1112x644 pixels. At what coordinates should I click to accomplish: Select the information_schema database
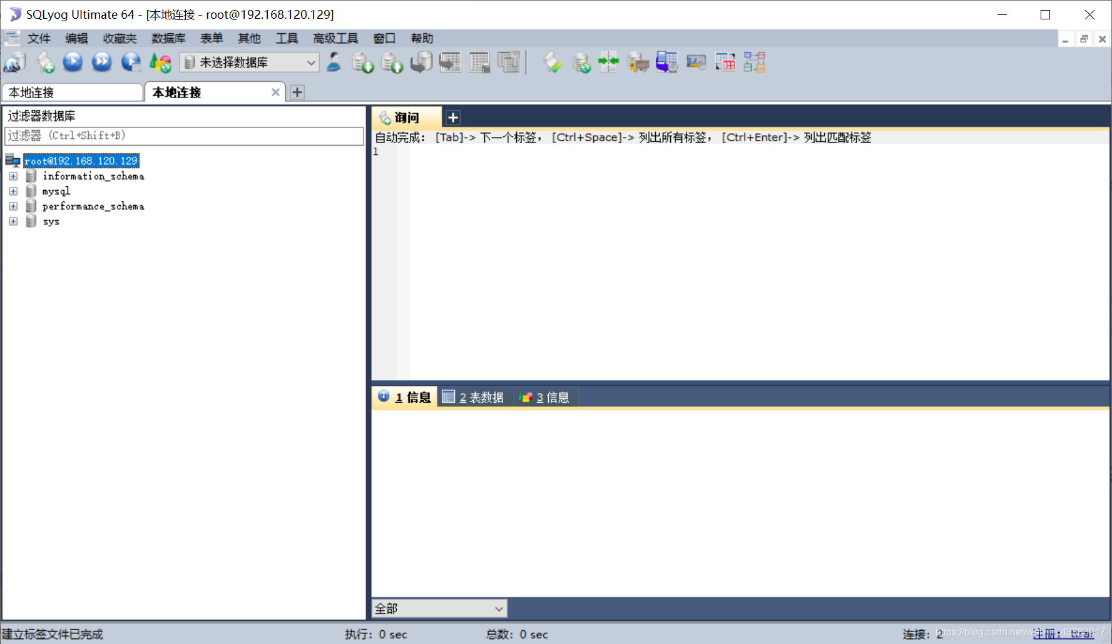point(93,176)
